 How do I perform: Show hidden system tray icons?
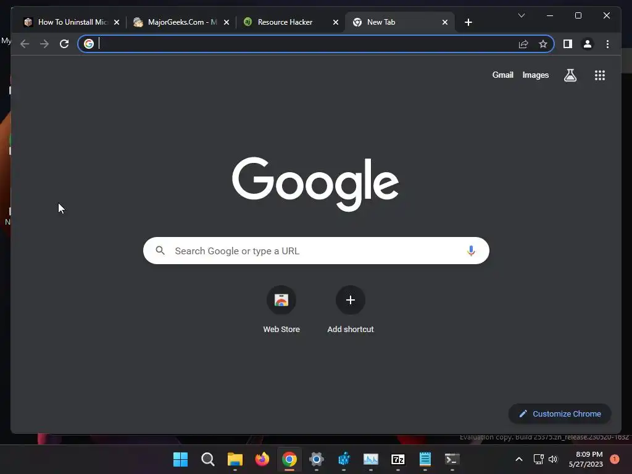[x=519, y=459]
